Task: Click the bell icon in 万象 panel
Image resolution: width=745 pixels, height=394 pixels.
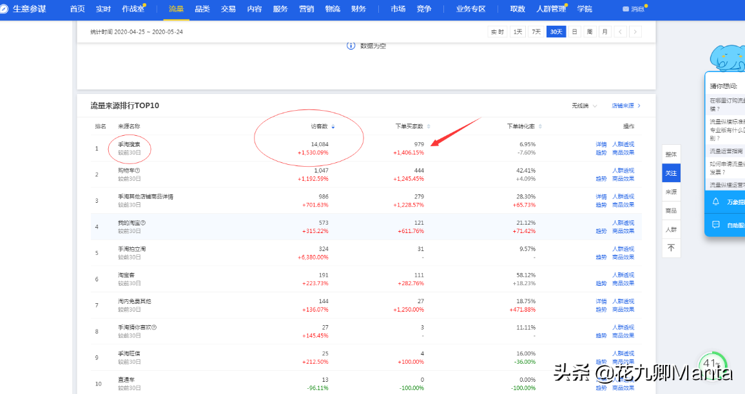Action: click(x=715, y=202)
